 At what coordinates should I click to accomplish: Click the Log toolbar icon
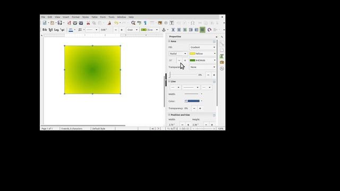click(x=56, y=30)
